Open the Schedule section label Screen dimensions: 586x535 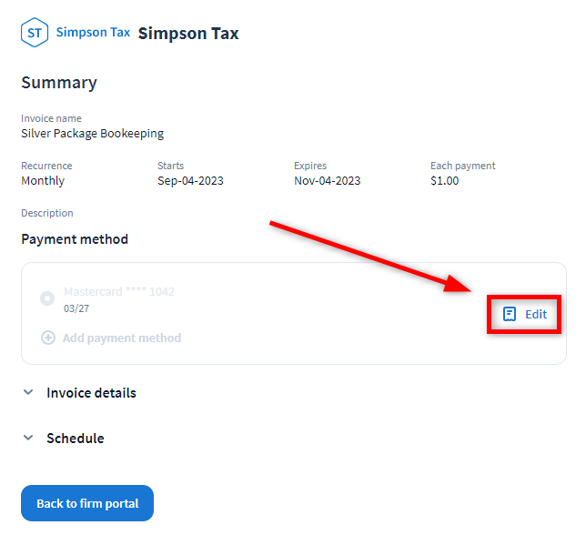pos(76,439)
